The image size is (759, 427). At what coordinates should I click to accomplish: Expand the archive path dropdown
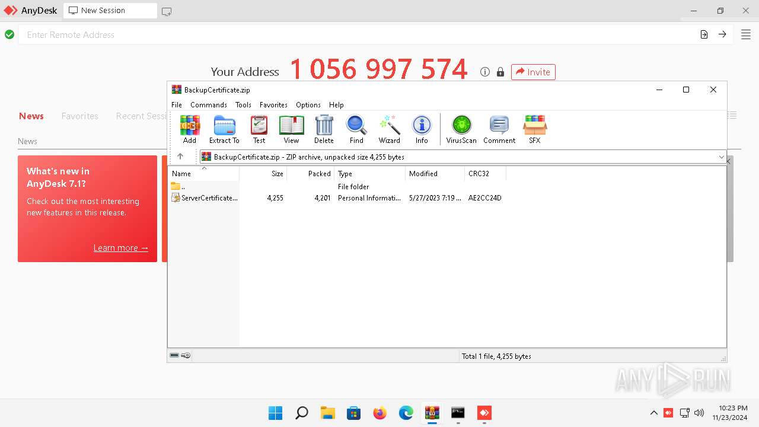coord(721,157)
